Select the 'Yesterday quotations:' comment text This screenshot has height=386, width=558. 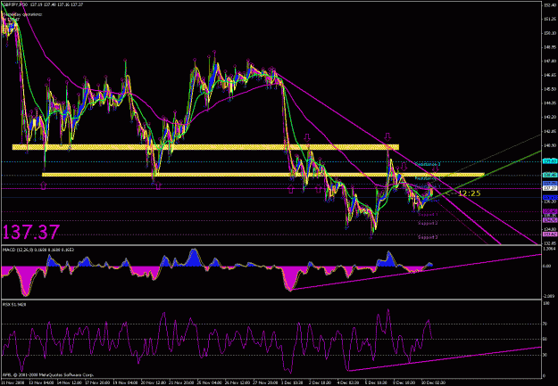click(23, 14)
